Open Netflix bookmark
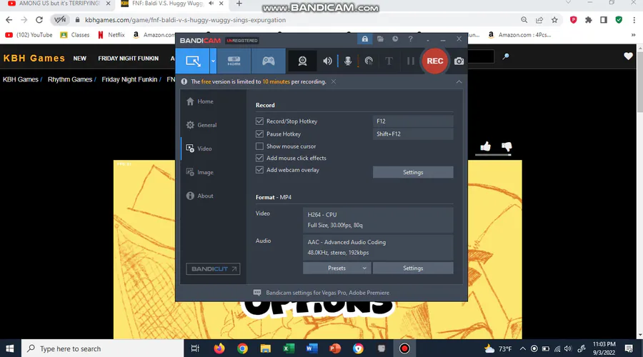 pos(111,35)
